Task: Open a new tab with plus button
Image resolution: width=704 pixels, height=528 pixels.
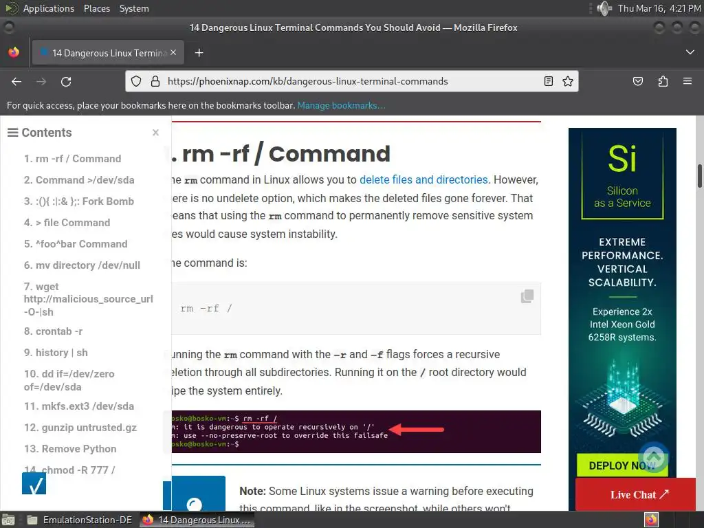Action: click(x=199, y=53)
